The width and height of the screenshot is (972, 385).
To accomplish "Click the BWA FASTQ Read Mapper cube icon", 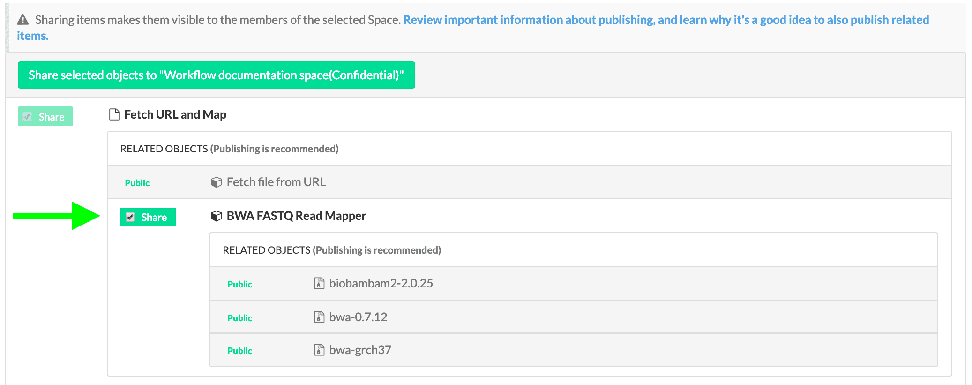I will [x=216, y=216].
